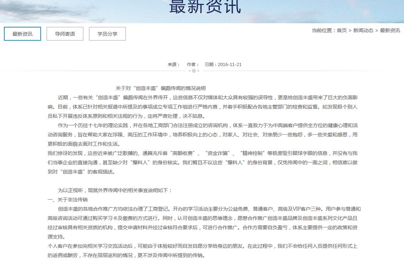
Task: Click the paragraph starting 作为一个历经十七年
Action: [203, 135]
